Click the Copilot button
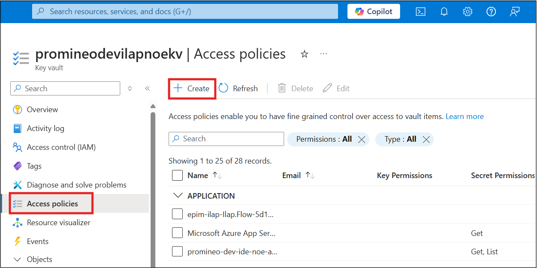 [x=374, y=12]
